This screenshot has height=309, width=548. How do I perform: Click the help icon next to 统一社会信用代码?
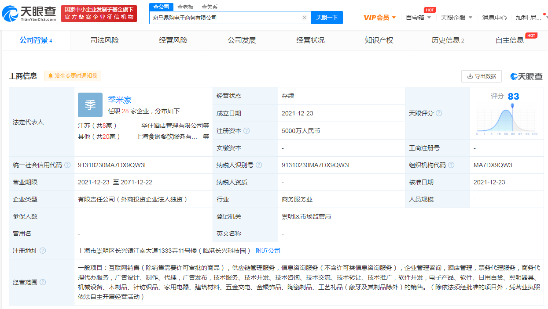coord(67,165)
